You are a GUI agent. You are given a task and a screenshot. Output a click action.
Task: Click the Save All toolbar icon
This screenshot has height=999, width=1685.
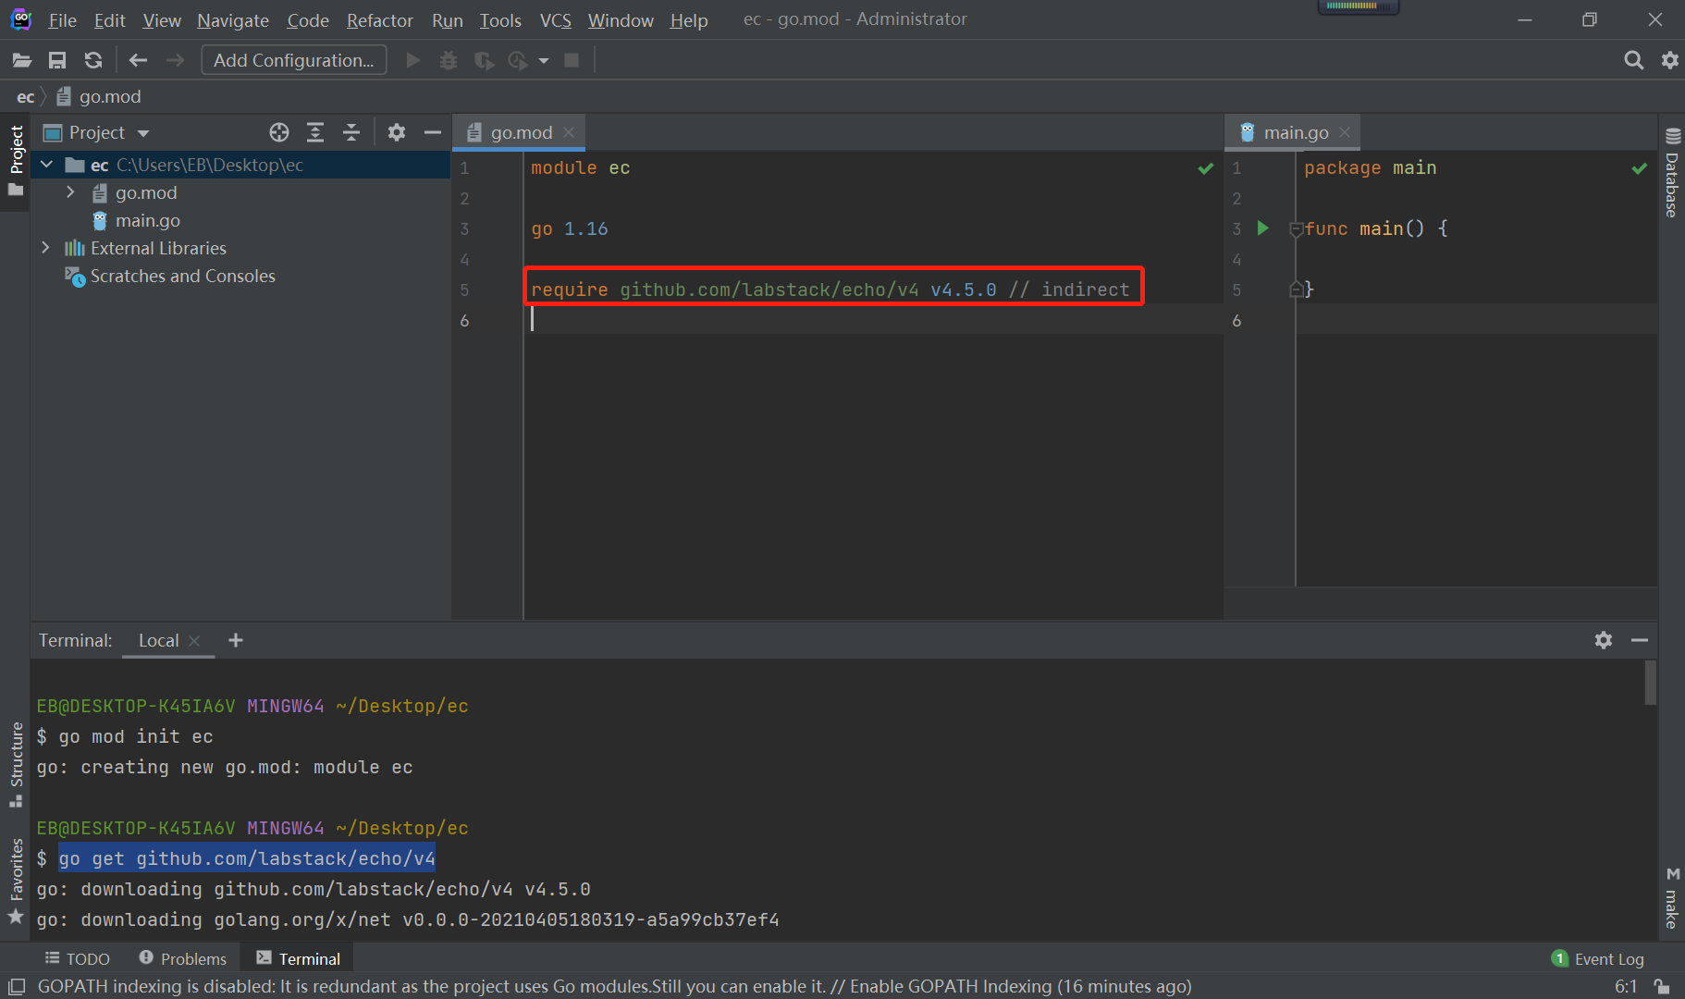[57, 60]
